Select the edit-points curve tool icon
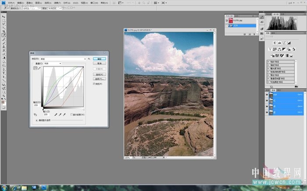 tap(35, 68)
